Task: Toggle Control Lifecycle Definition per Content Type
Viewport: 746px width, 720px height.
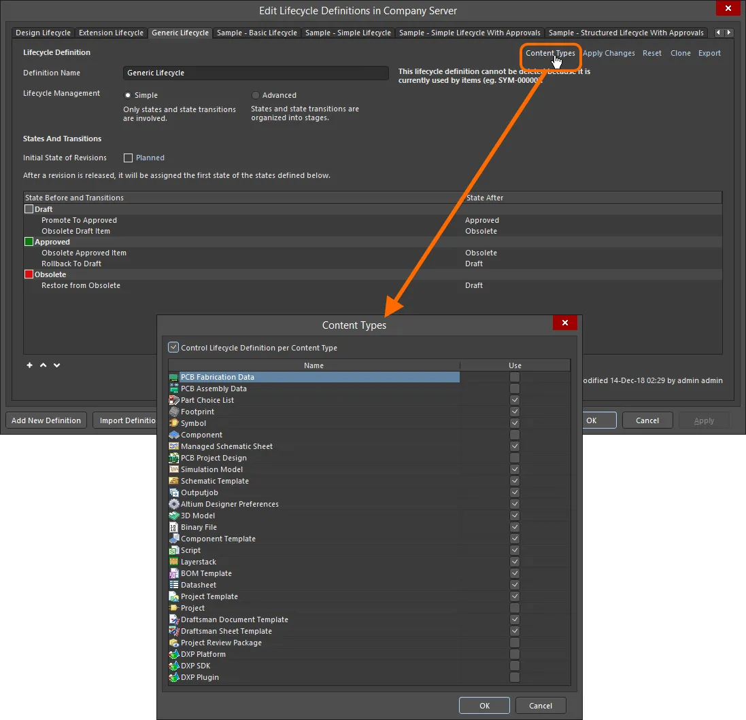Action: (173, 347)
